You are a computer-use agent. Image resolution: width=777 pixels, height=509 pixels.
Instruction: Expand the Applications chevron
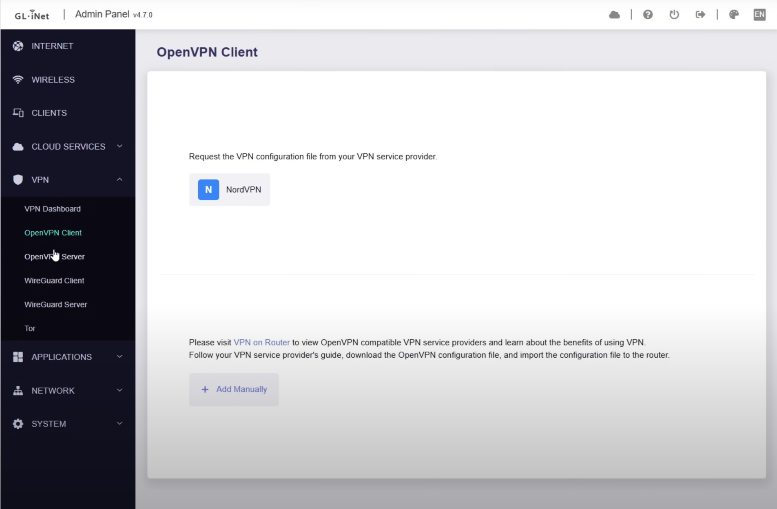tap(120, 356)
